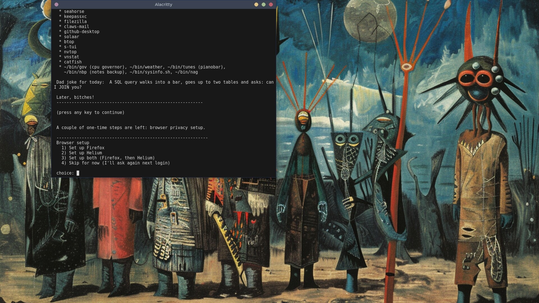Click '~/bin/gov (cpu governor)' text
539x303 pixels.
95,67
